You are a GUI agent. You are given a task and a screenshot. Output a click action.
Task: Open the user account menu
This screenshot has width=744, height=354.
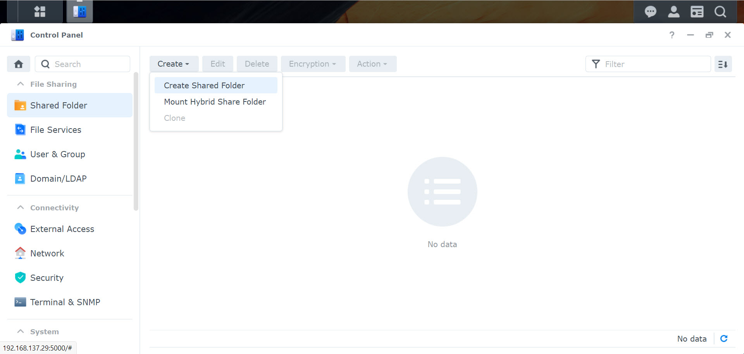[x=673, y=12]
